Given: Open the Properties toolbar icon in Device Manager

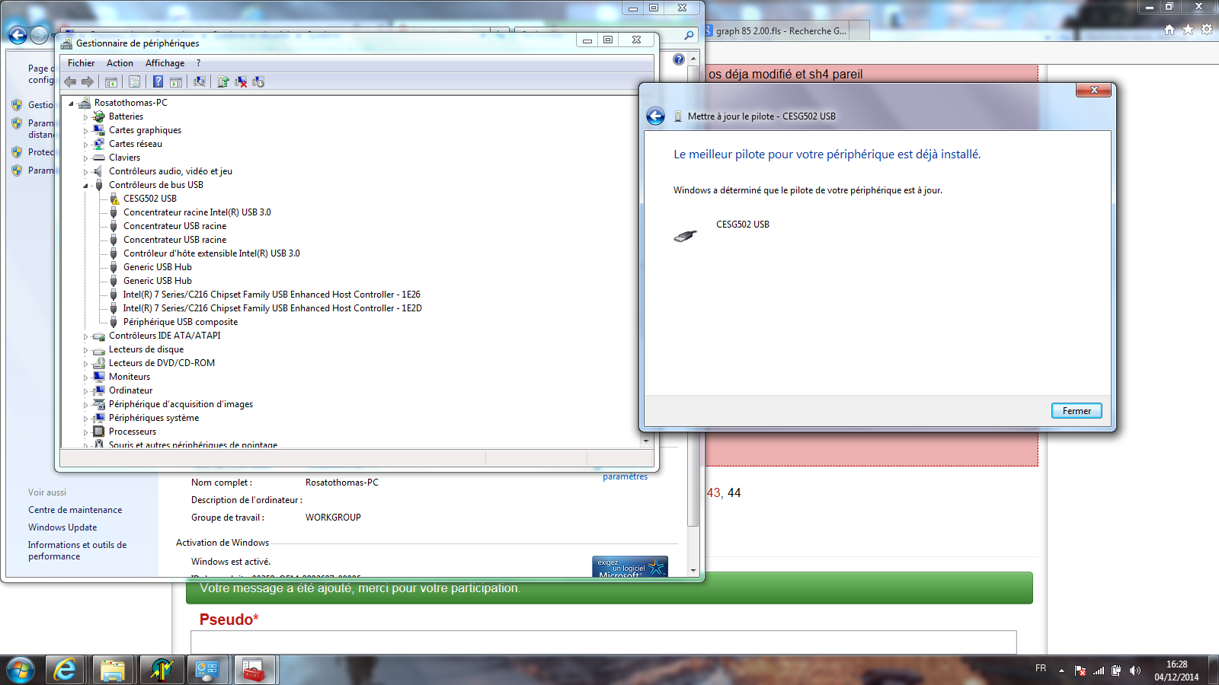Looking at the screenshot, I should pos(134,82).
